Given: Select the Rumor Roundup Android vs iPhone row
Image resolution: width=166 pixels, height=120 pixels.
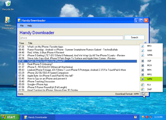Looking at the screenshot, I should coord(77,50).
